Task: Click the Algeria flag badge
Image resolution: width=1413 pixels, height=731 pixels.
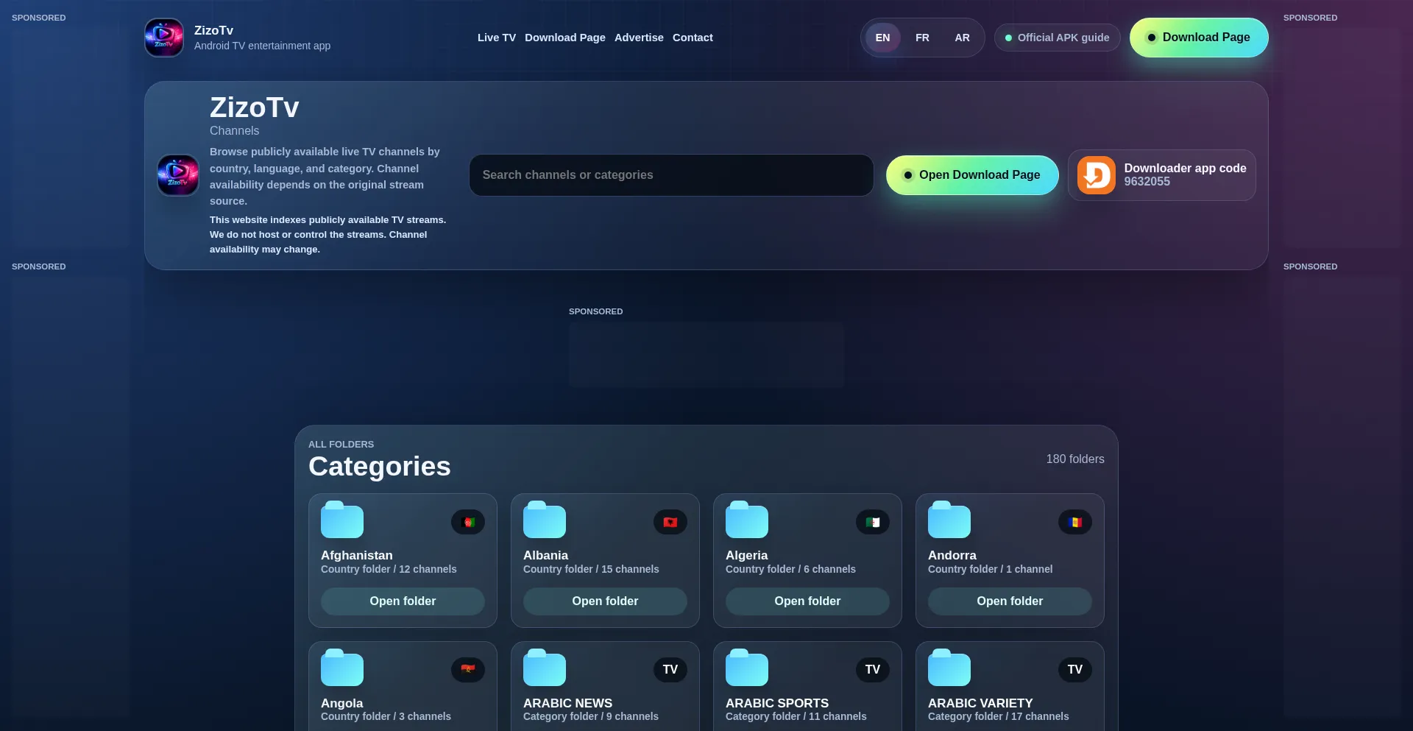Action: pyautogui.click(x=873, y=522)
